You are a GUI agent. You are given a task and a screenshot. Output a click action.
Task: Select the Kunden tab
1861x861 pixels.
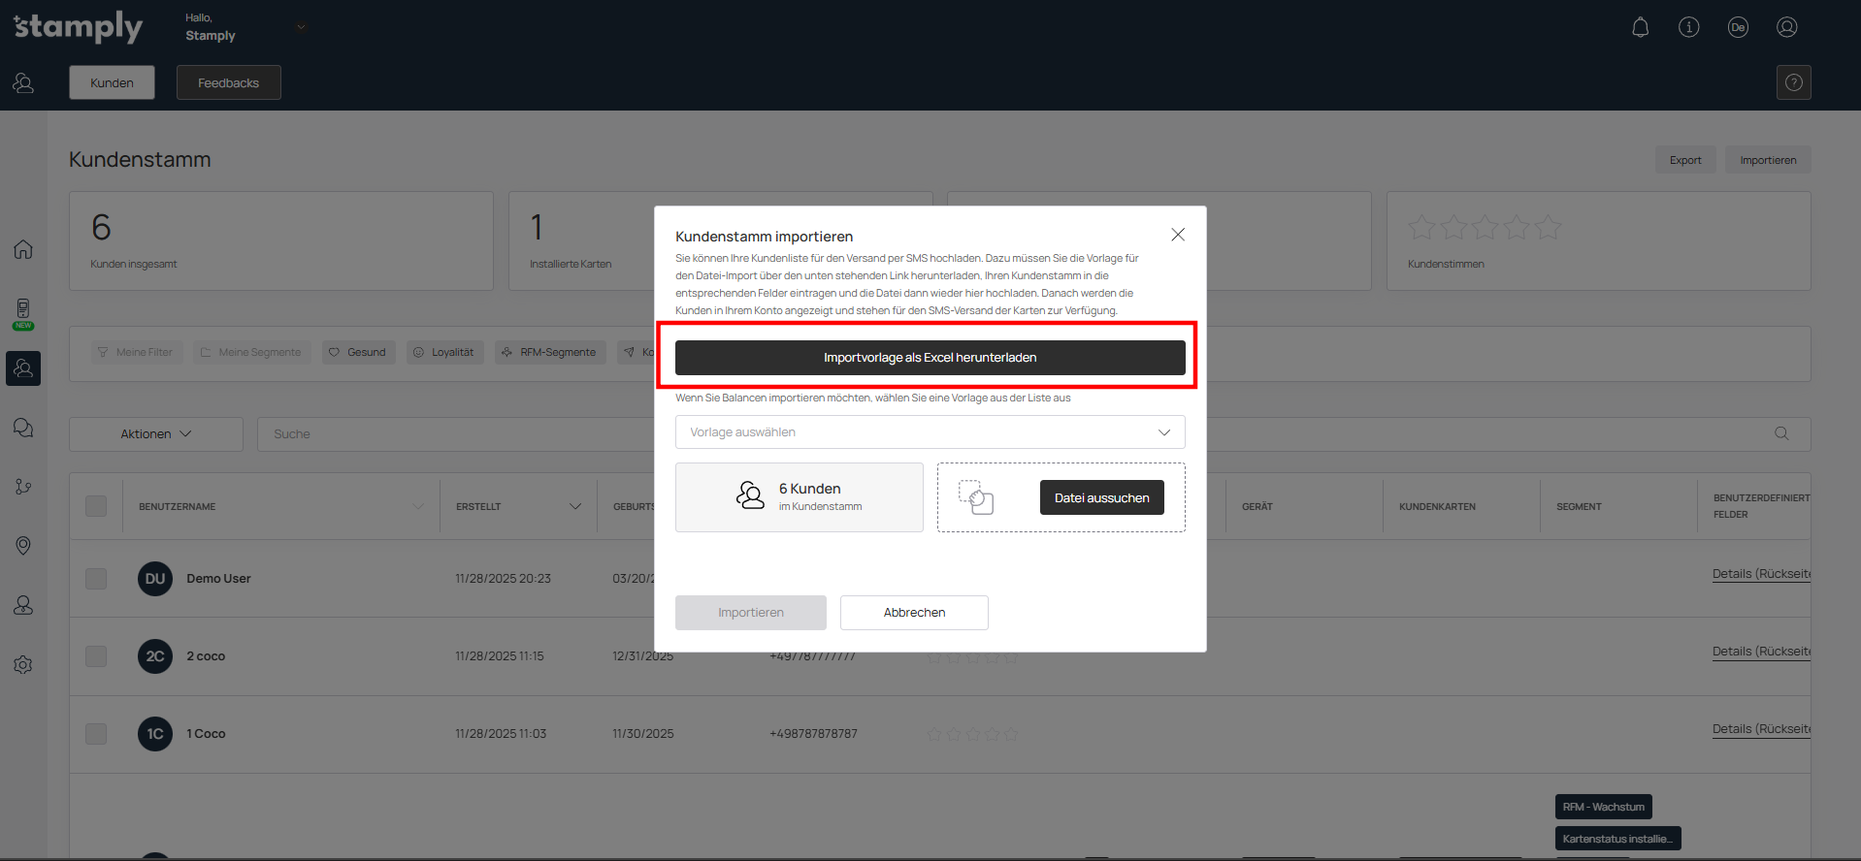tap(112, 82)
